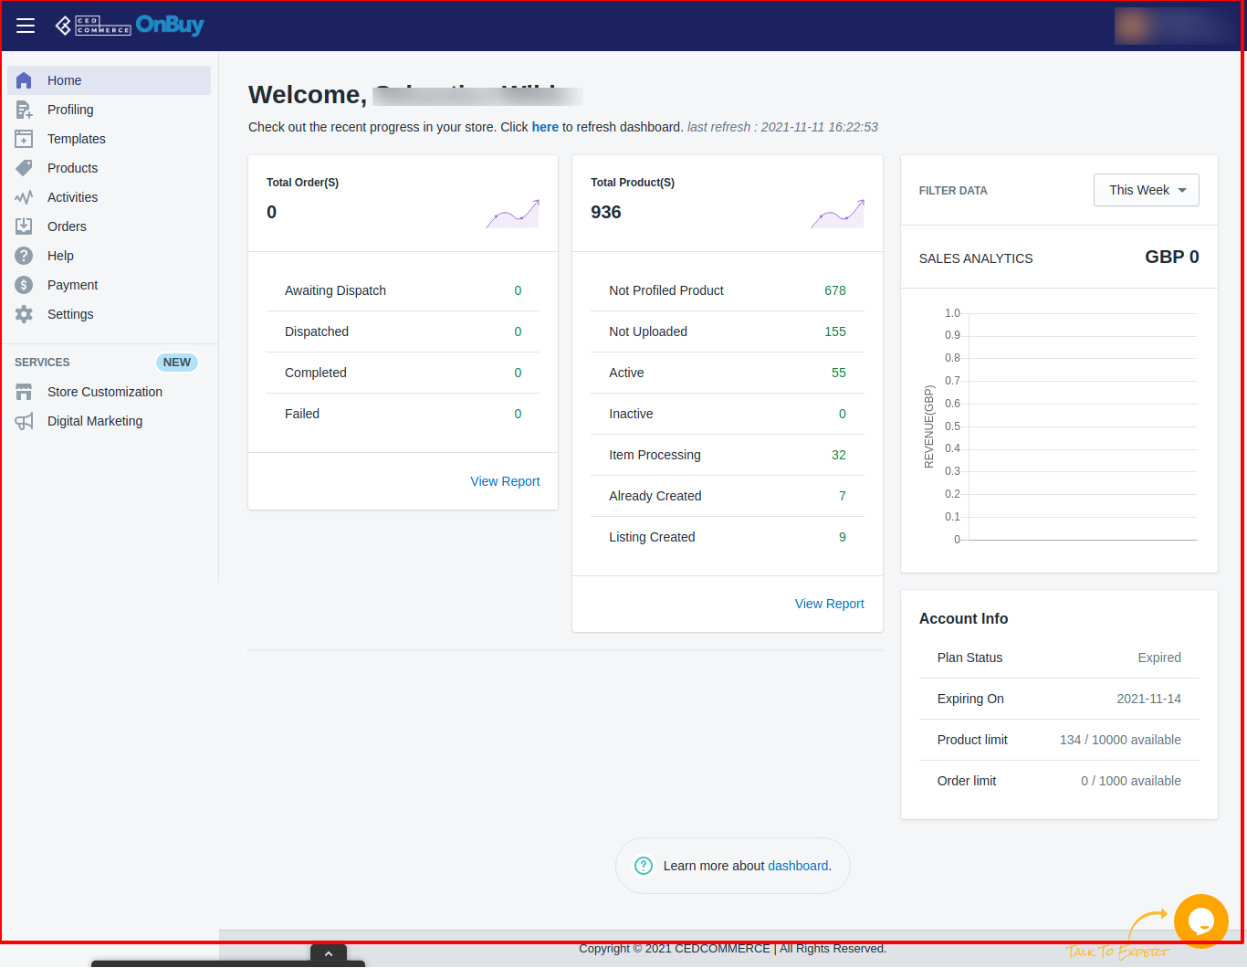Click the Templates sidebar icon
Viewport: 1247px width, 968px height.
[x=24, y=139]
